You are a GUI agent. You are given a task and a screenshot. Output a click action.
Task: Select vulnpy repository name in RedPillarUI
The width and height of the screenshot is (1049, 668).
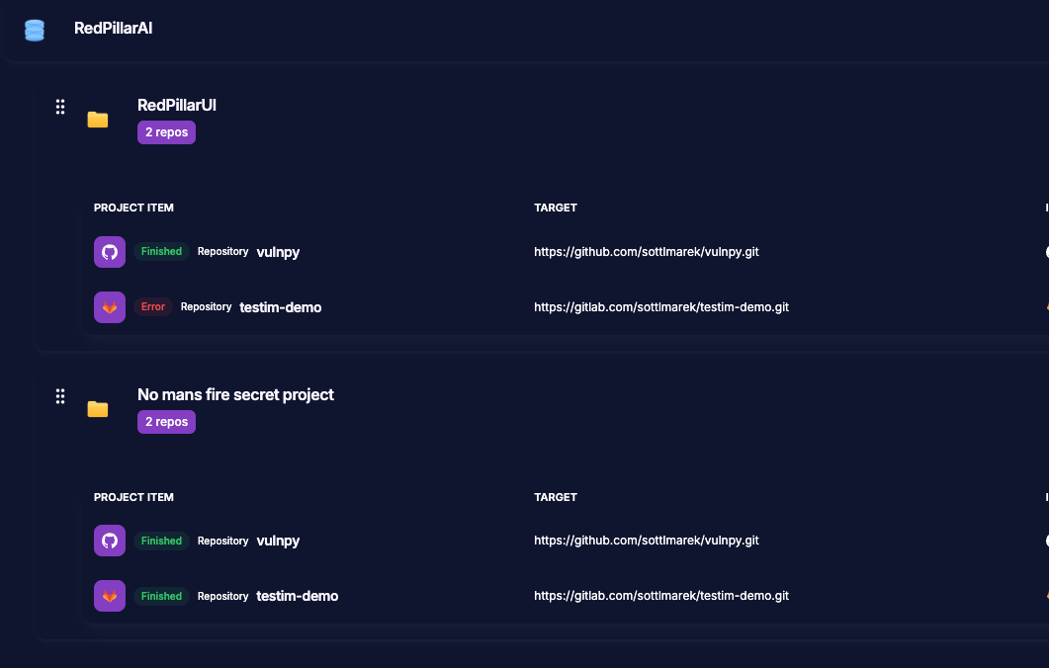point(278,252)
